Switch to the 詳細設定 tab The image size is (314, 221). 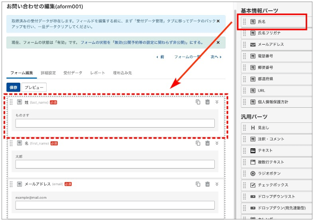pyautogui.click(x=48, y=73)
